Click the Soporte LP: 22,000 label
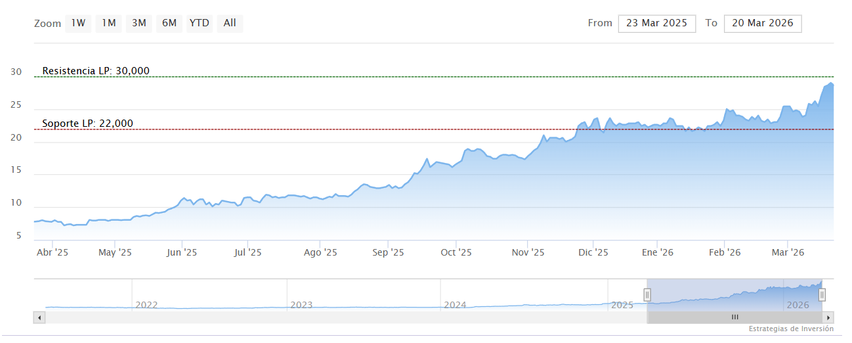Image resolution: width=852 pixels, height=343 pixels. tap(87, 124)
